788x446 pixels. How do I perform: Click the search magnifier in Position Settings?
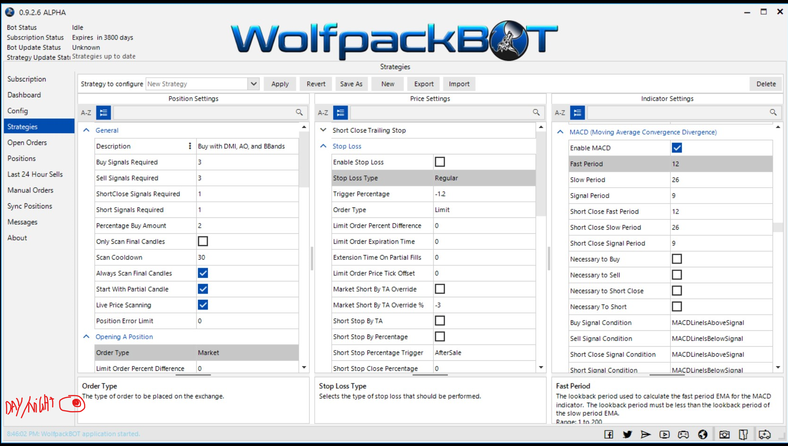click(299, 112)
